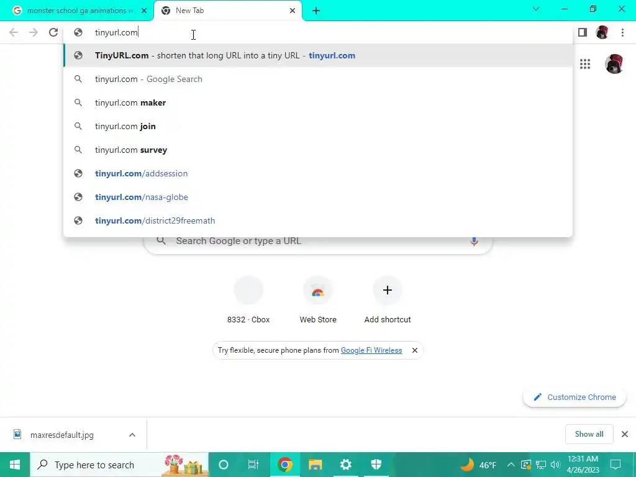Select the TinyURL.com shorten URL suggestion
This screenshot has width=636, height=477.
coord(318,55)
